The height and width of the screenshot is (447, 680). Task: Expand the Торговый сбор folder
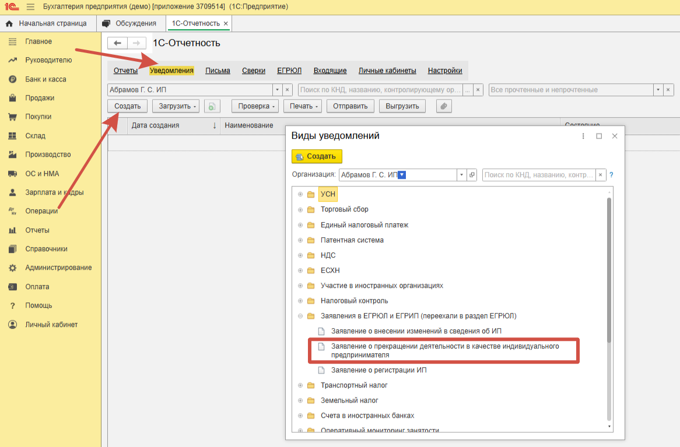click(300, 209)
